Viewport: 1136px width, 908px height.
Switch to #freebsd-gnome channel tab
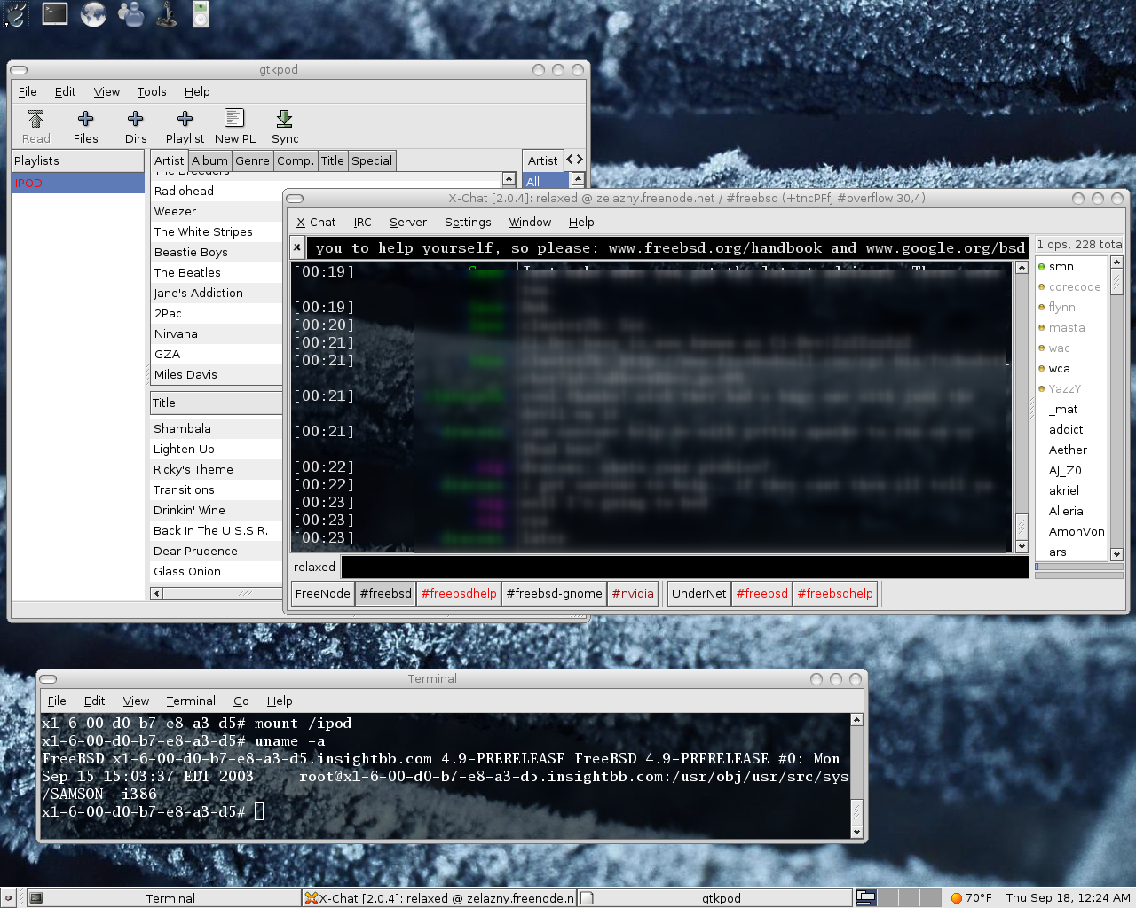coord(554,594)
